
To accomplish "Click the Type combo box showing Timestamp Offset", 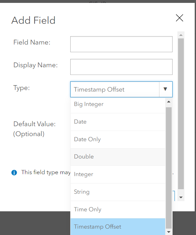I will click(115, 89).
